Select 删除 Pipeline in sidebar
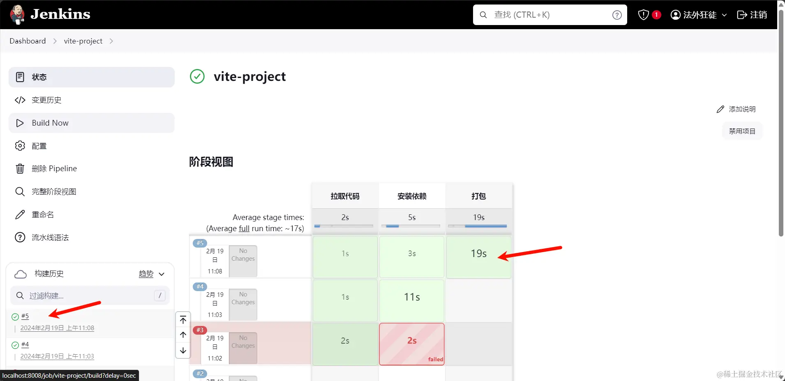785x381 pixels. 92,169
